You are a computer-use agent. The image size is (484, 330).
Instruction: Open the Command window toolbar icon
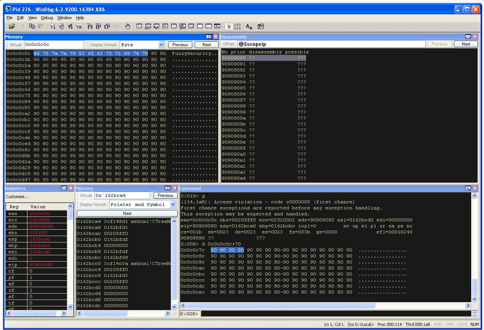(139, 26)
